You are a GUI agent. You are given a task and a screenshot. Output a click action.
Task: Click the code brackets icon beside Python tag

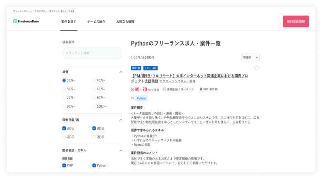(x=132, y=98)
